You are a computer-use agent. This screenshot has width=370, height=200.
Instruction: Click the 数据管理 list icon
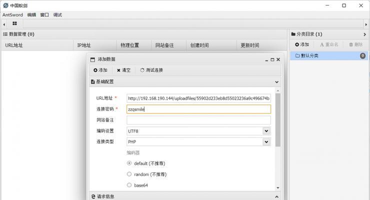pyautogui.click(x=5, y=34)
